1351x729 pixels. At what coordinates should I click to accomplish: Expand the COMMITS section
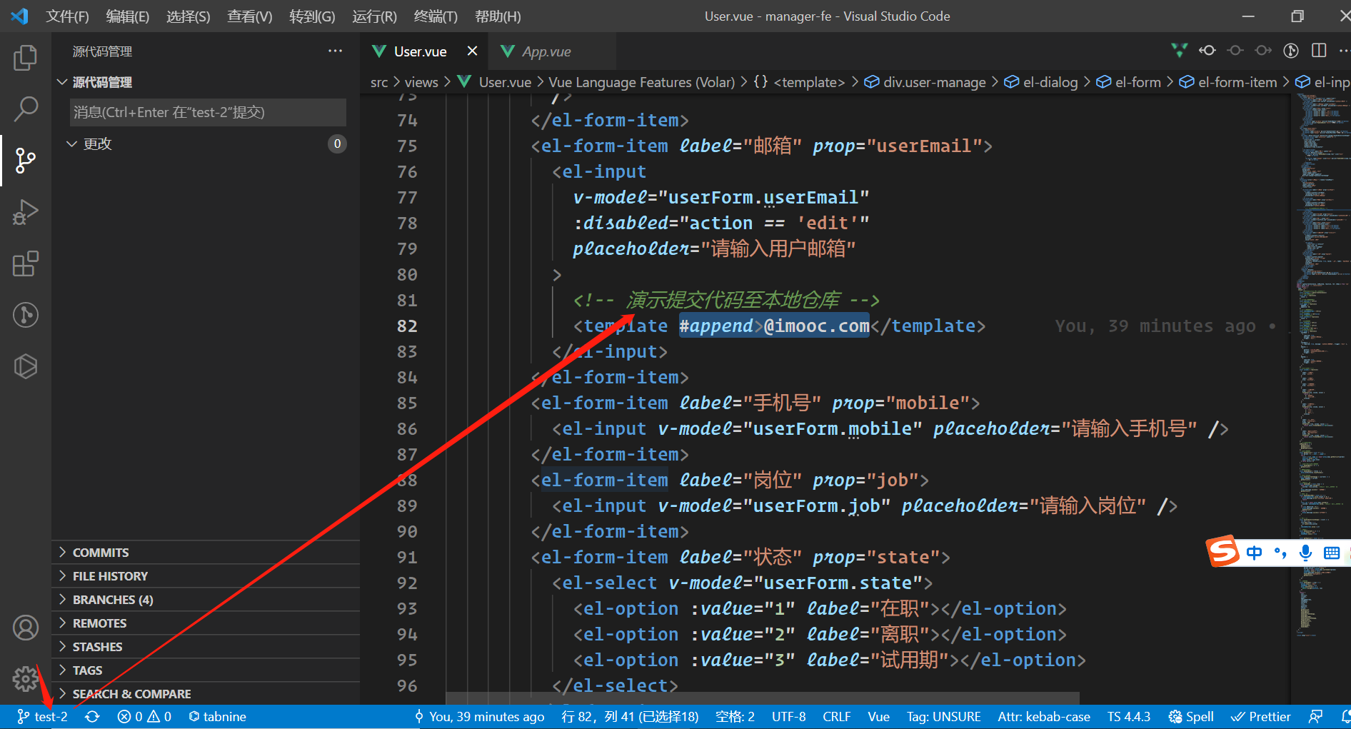207,553
